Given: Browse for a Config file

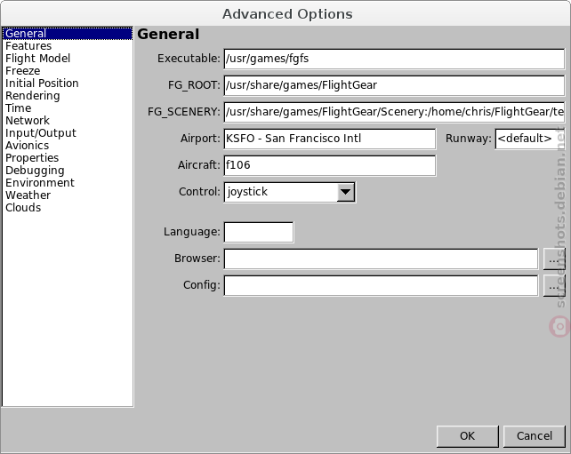Looking at the screenshot, I should coord(554,285).
